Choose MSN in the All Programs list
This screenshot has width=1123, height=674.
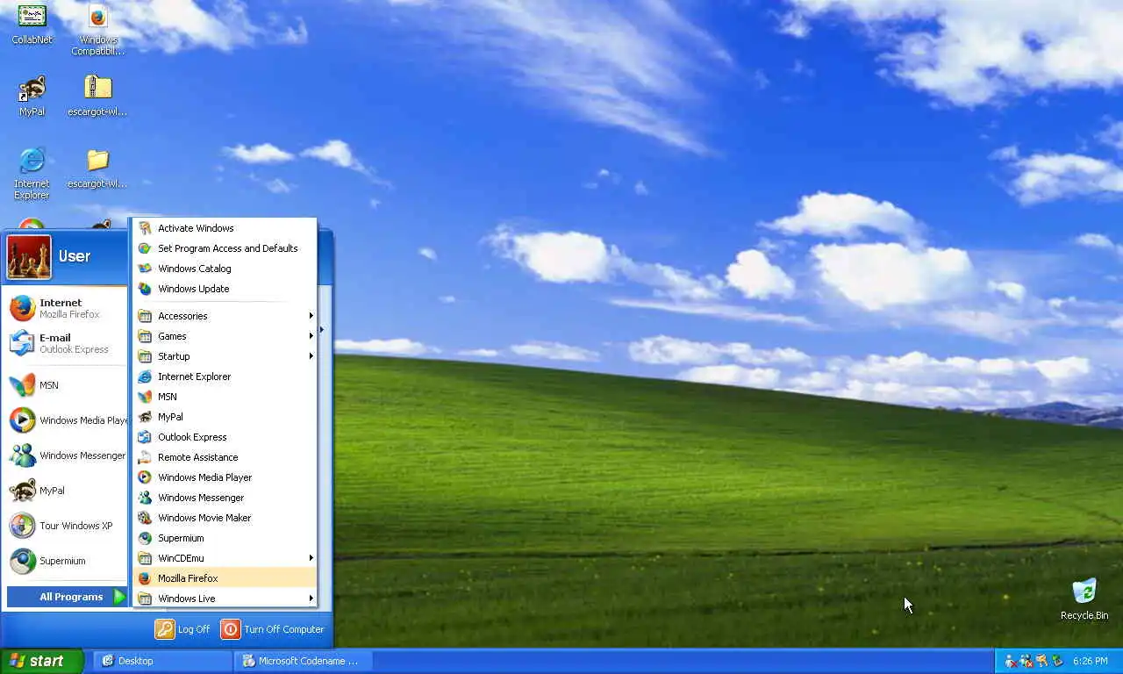pos(225,397)
